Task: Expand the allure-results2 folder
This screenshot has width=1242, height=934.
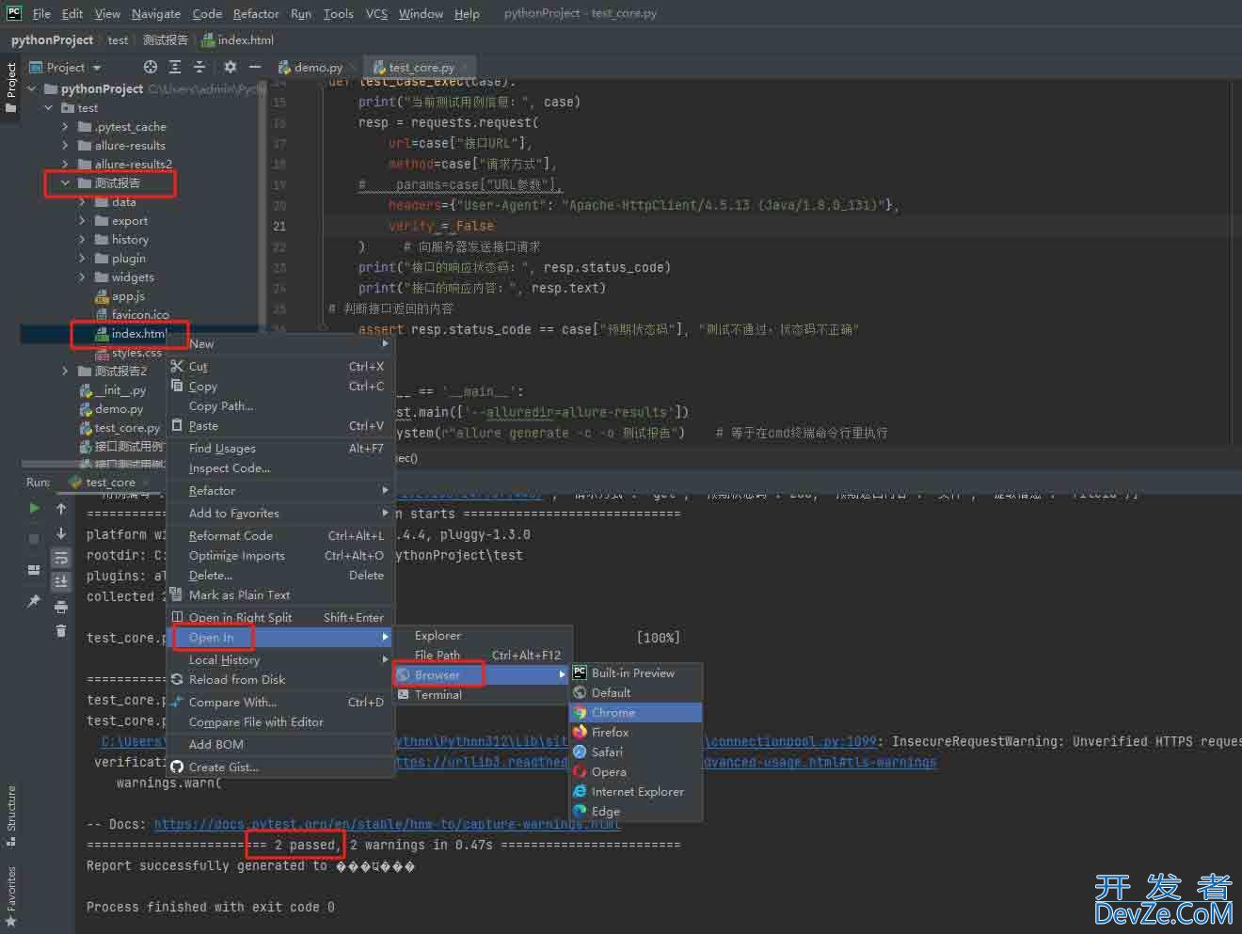Action: click(x=65, y=164)
